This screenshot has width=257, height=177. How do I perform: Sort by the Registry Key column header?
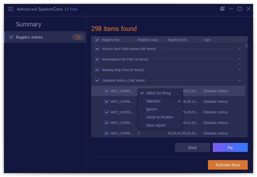111,40
